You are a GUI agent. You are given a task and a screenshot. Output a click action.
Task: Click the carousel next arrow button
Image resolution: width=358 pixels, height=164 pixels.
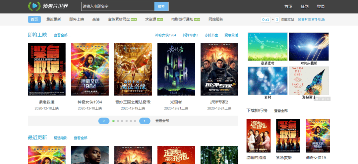[145, 121]
